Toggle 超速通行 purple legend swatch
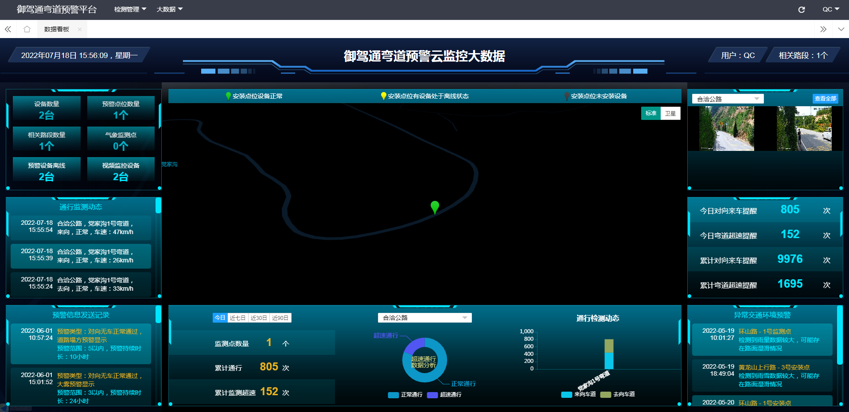This screenshot has height=412, width=849. (432, 395)
